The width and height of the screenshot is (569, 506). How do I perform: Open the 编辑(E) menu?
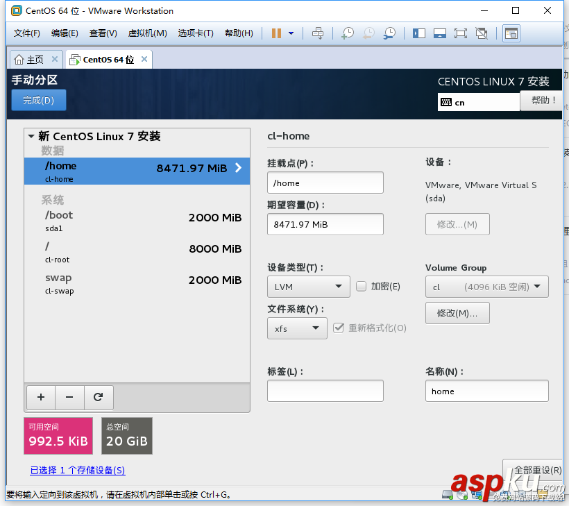tap(65, 33)
